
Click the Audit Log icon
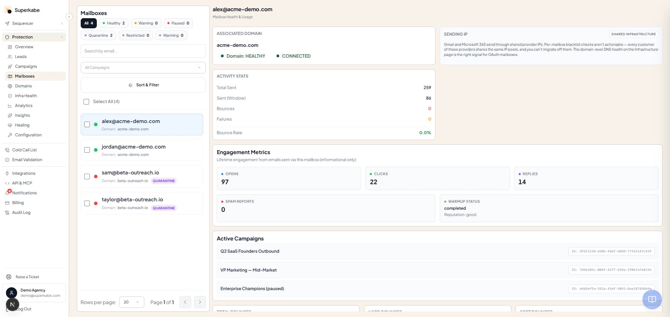[7, 212]
